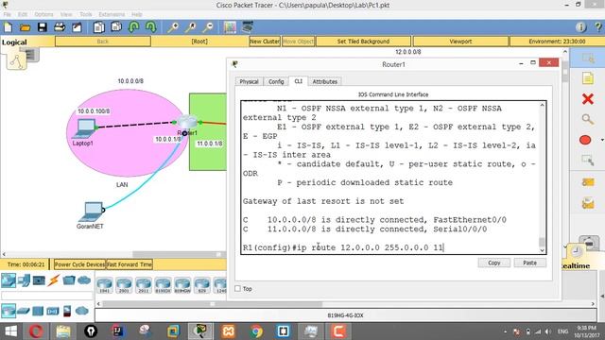Pick the 2911 router model

pyautogui.click(x=143, y=285)
